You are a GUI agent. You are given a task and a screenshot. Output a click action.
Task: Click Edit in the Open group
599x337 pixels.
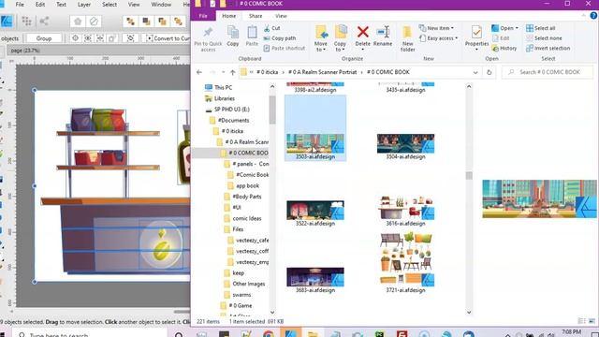(x=501, y=38)
